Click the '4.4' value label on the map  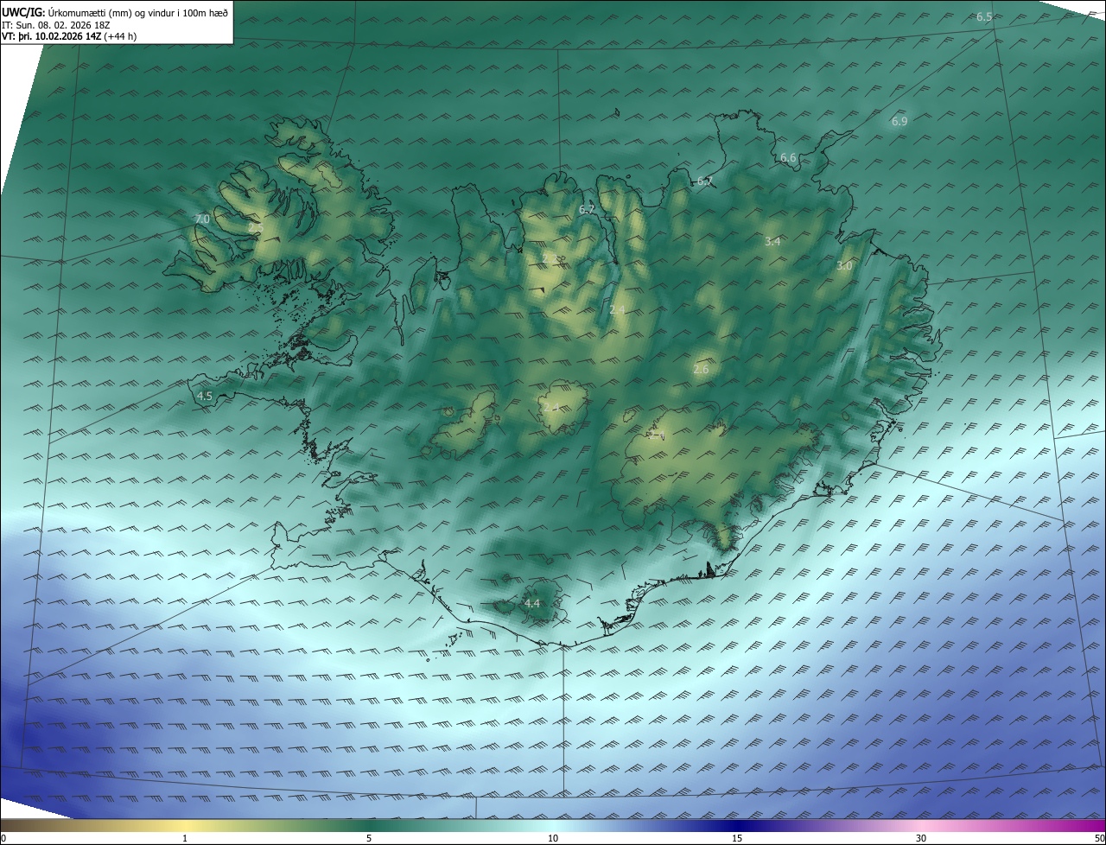click(x=532, y=603)
